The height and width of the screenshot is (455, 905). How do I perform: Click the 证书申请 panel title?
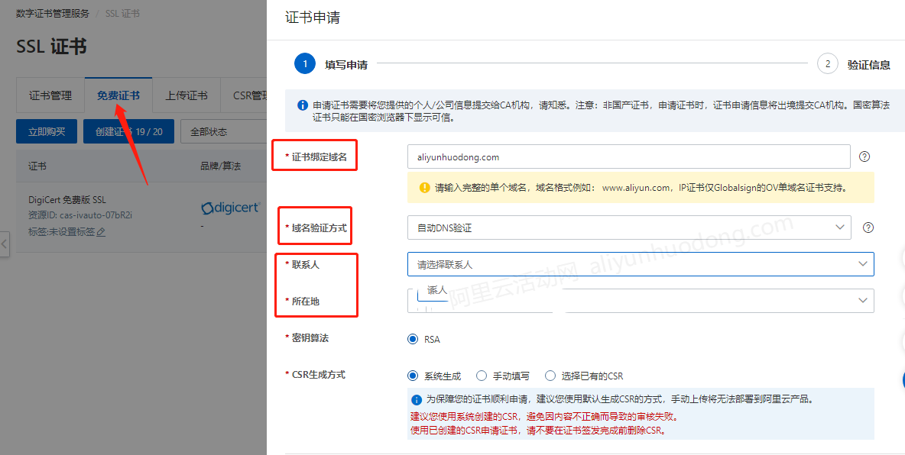(313, 18)
